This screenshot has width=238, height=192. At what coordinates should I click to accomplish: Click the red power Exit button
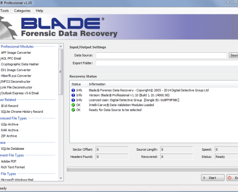[232, 178]
